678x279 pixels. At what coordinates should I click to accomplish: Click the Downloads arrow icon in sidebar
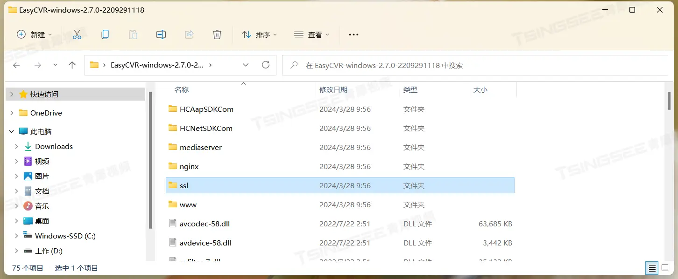[28, 146]
